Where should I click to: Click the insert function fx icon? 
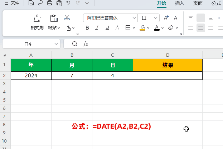point(86,44)
